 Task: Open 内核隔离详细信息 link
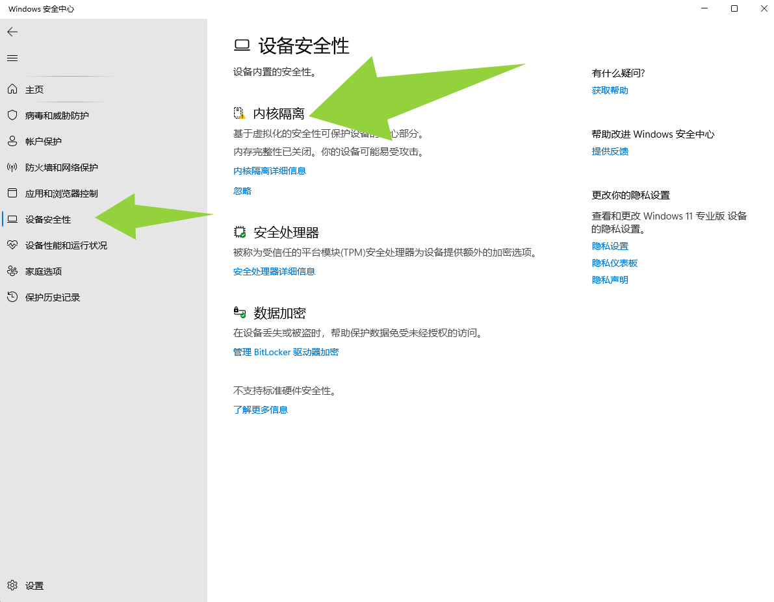click(269, 171)
